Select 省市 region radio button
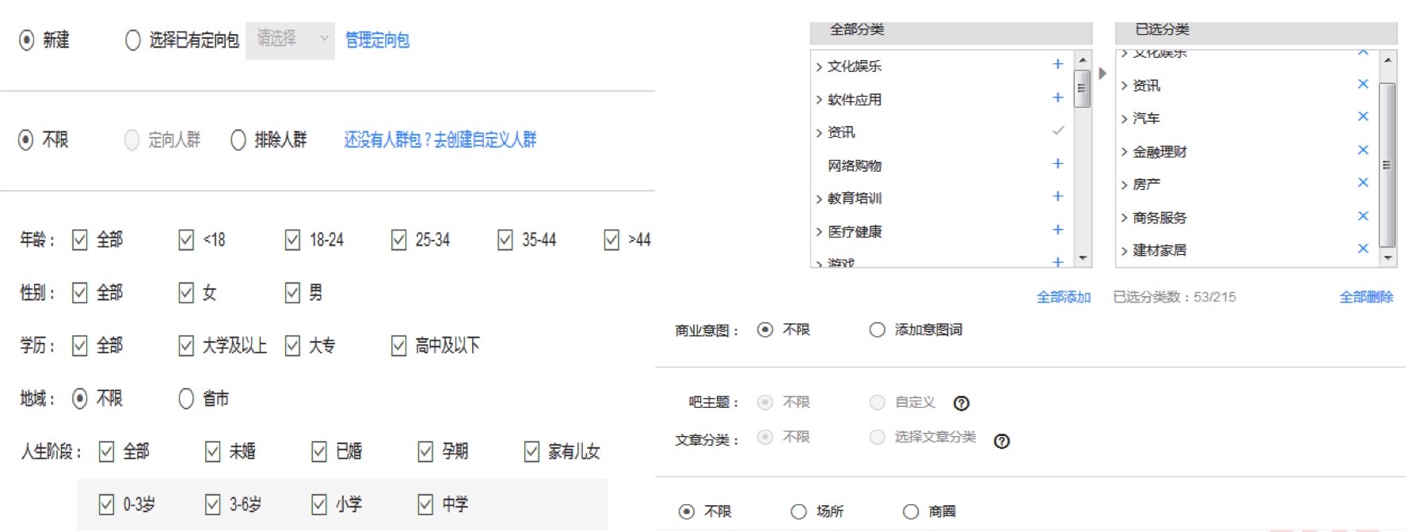Image resolution: width=1425 pixels, height=532 pixels. pos(186,398)
